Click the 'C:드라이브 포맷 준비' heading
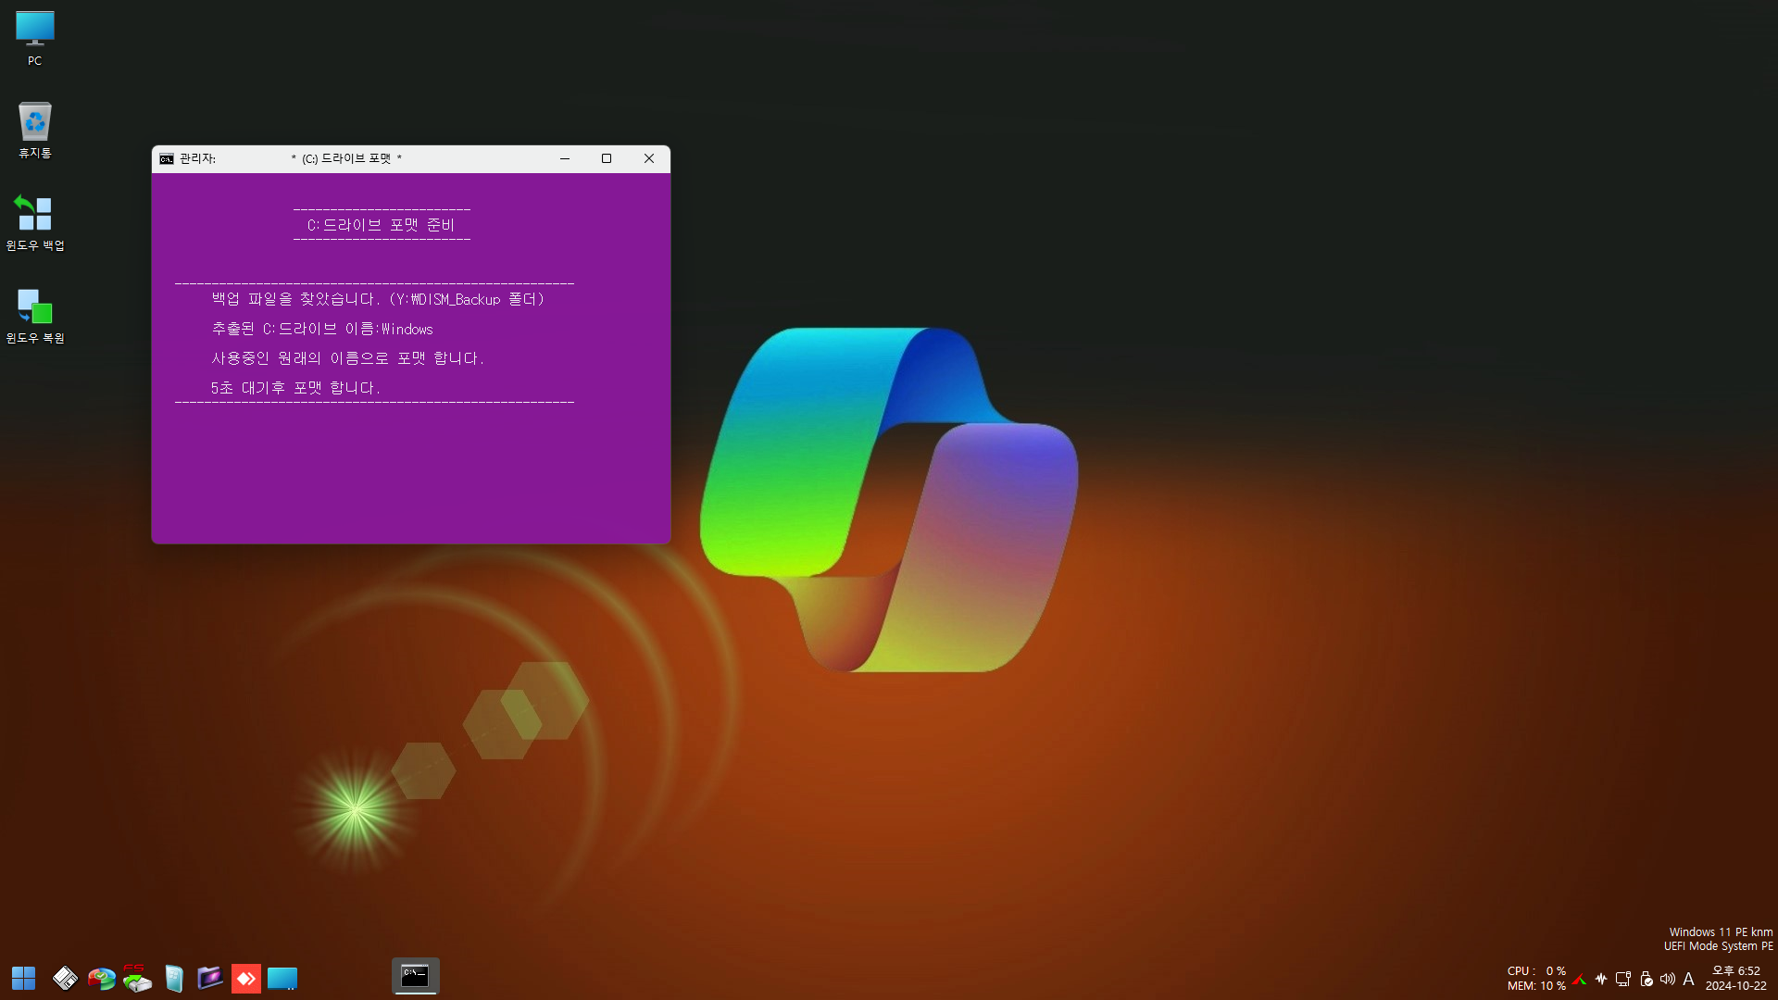1778x1000 pixels. coord(381,225)
